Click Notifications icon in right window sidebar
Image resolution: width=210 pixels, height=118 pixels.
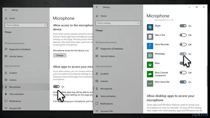coord(97,104)
